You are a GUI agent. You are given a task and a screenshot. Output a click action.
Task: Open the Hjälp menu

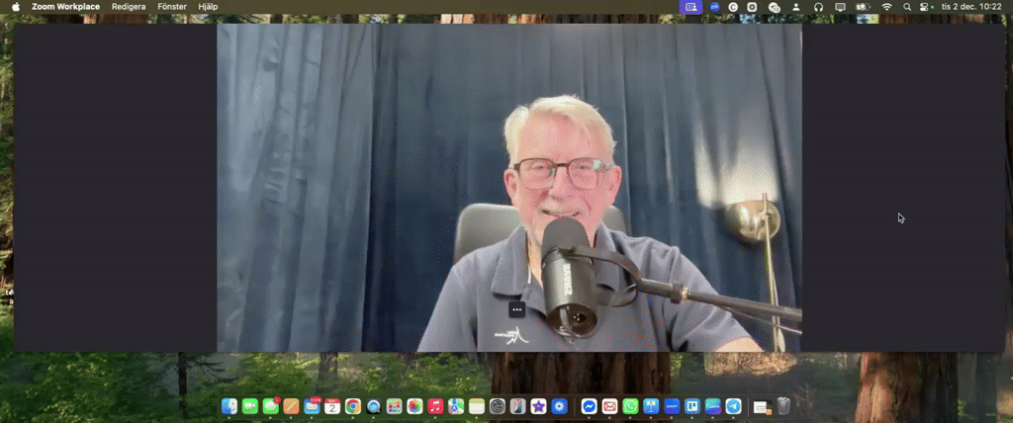(x=208, y=7)
